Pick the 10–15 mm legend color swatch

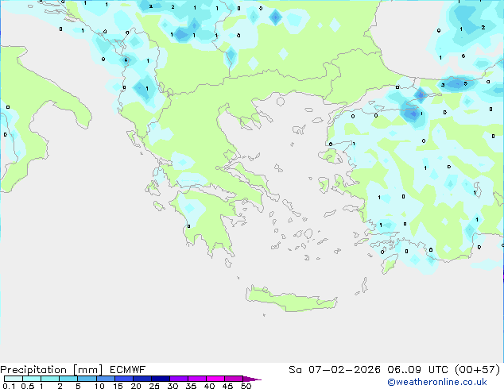click(105, 379)
